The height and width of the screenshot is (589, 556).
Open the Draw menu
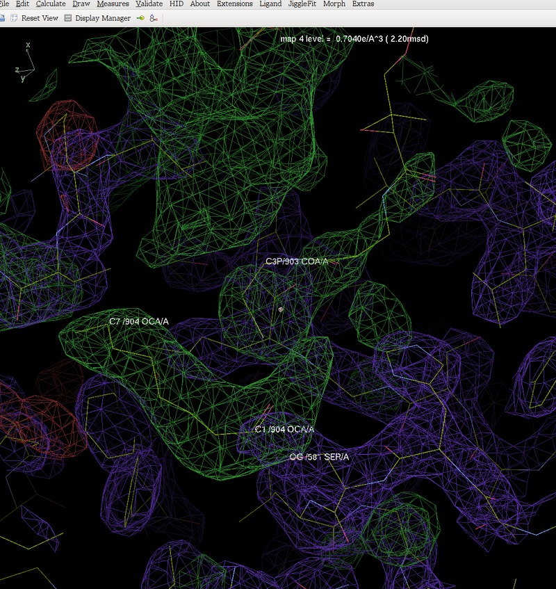(81, 4)
